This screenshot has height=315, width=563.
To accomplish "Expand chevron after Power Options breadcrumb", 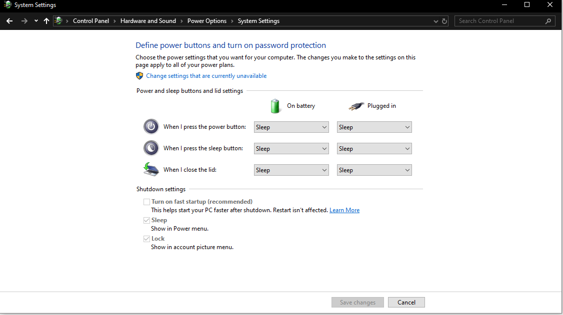I will tap(232, 21).
